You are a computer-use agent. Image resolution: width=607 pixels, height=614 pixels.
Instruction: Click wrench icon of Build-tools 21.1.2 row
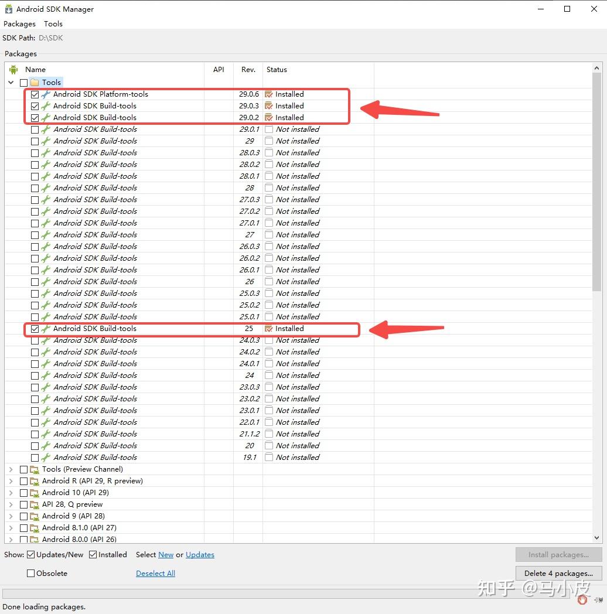tap(46, 434)
